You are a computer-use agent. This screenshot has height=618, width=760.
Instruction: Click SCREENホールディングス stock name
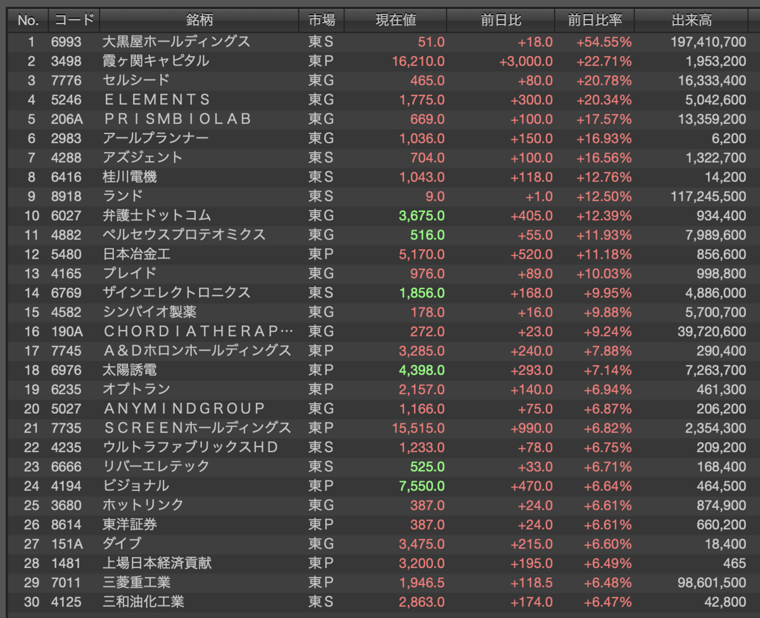[x=197, y=428]
